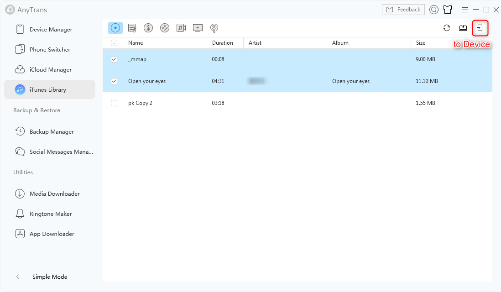
Task: Open iCloud Manager in sidebar
Action: click(50, 70)
